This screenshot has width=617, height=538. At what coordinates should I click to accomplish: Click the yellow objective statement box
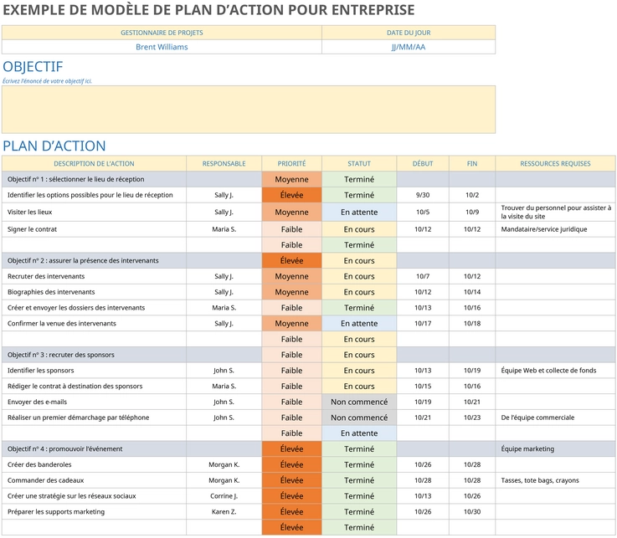(x=249, y=110)
